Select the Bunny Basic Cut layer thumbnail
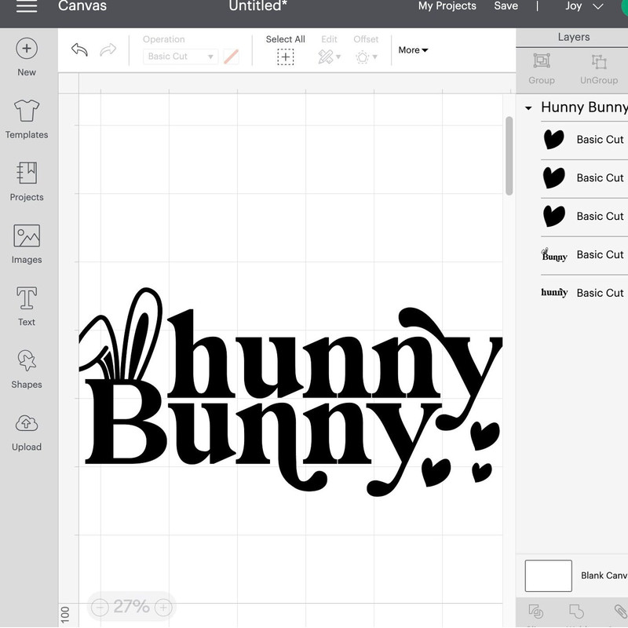The height and width of the screenshot is (628, 628). [553, 254]
